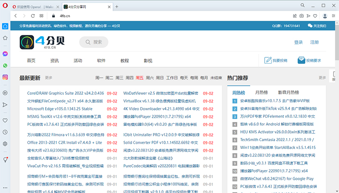Viewport: 339px width, 193px height.
Task: Open the 登录 login link
Action: coord(299,42)
